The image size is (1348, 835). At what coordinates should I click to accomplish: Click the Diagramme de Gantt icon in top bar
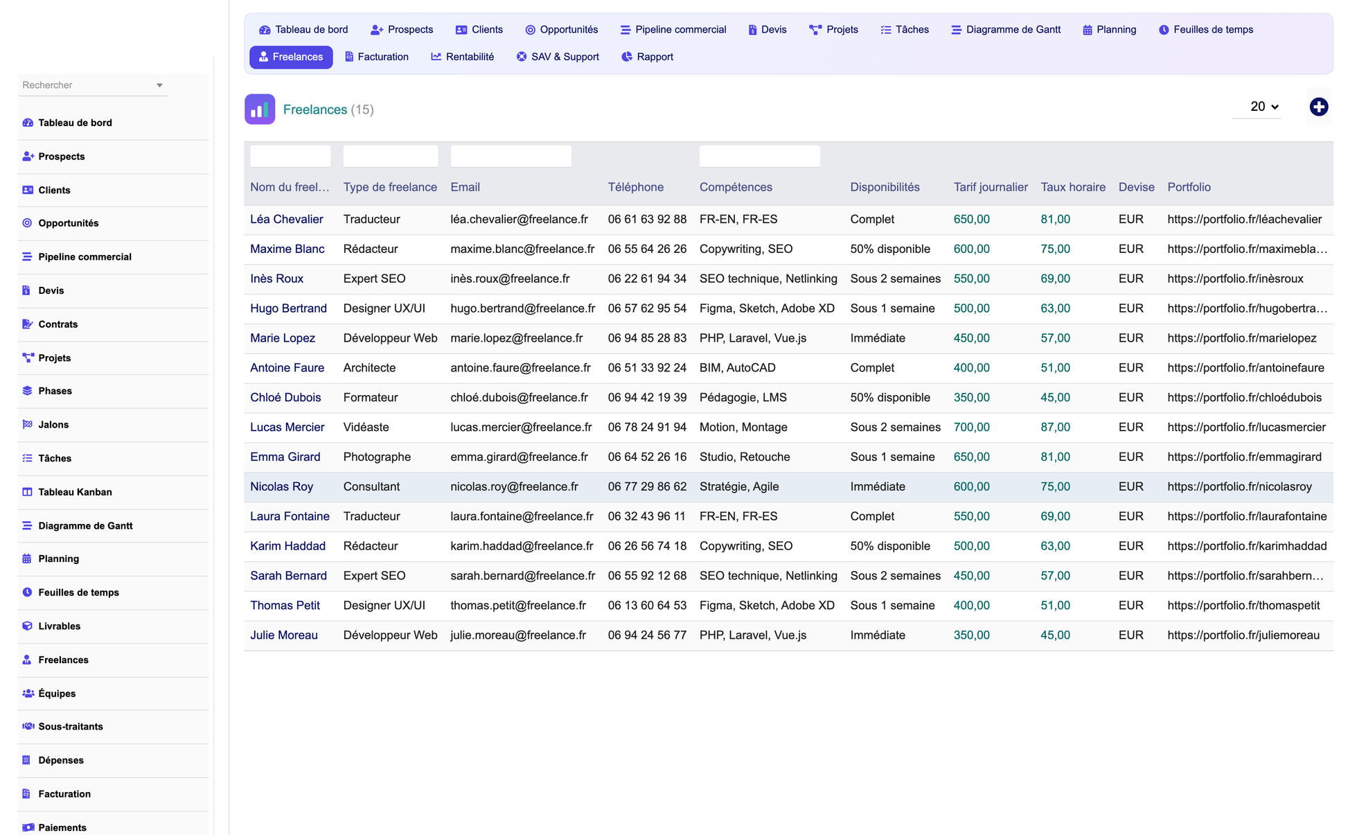click(x=956, y=30)
